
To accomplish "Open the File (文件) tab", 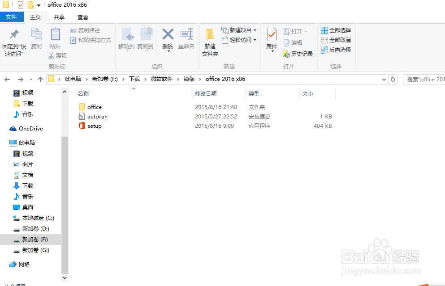I will pyautogui.click(x=11, y=17).
